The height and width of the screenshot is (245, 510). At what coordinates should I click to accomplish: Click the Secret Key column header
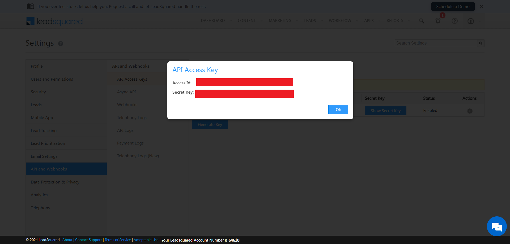pos(375,98)
